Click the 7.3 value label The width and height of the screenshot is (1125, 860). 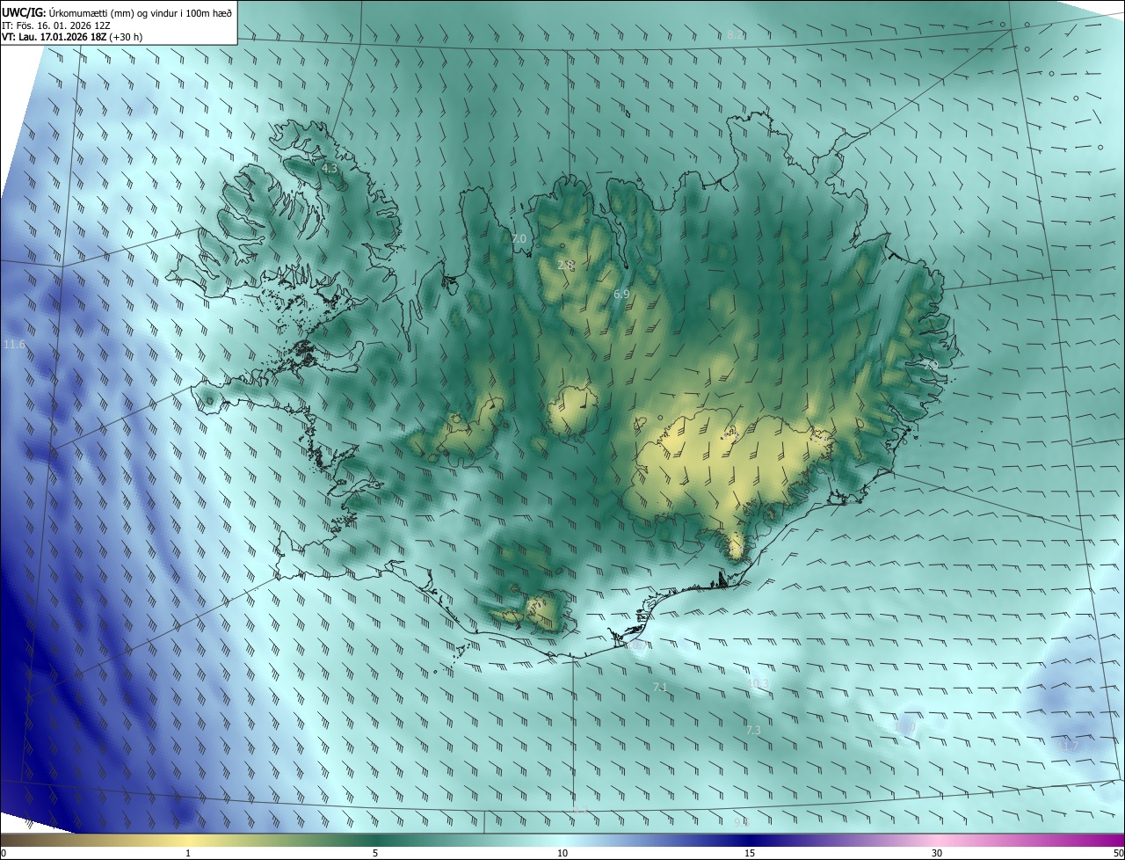753,730
